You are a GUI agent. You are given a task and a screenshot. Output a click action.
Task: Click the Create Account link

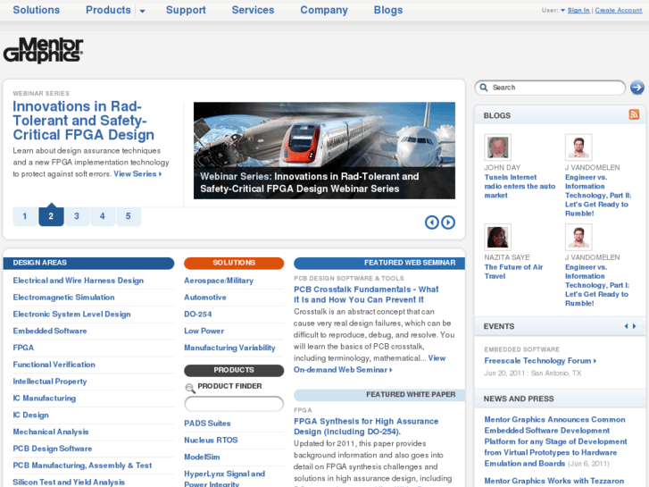point(619,11)
